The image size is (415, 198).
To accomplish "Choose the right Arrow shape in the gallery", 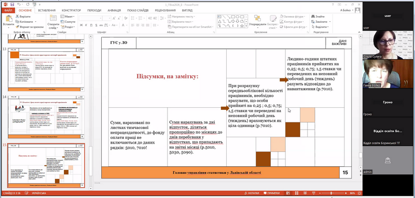I will 233,21.
